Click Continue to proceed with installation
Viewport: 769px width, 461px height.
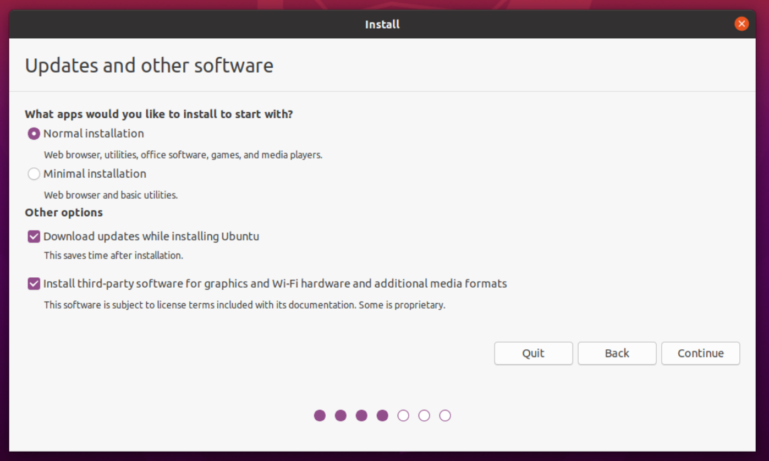pyautogui.click(x=700, y=353)
